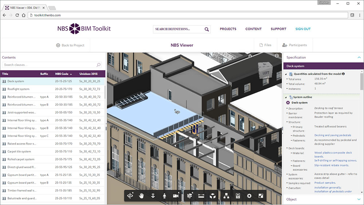Image resolution: width=364 pixels, height=205 pixels.
Task: Sort by NBS Code column
Action: 63,74
